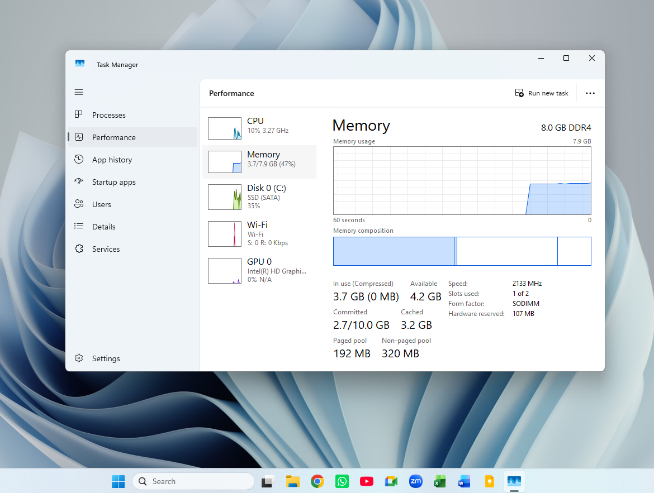Screen dimensions: 654x493
Task: Click the Task Manager title bar icon
Action: [80, 63]
